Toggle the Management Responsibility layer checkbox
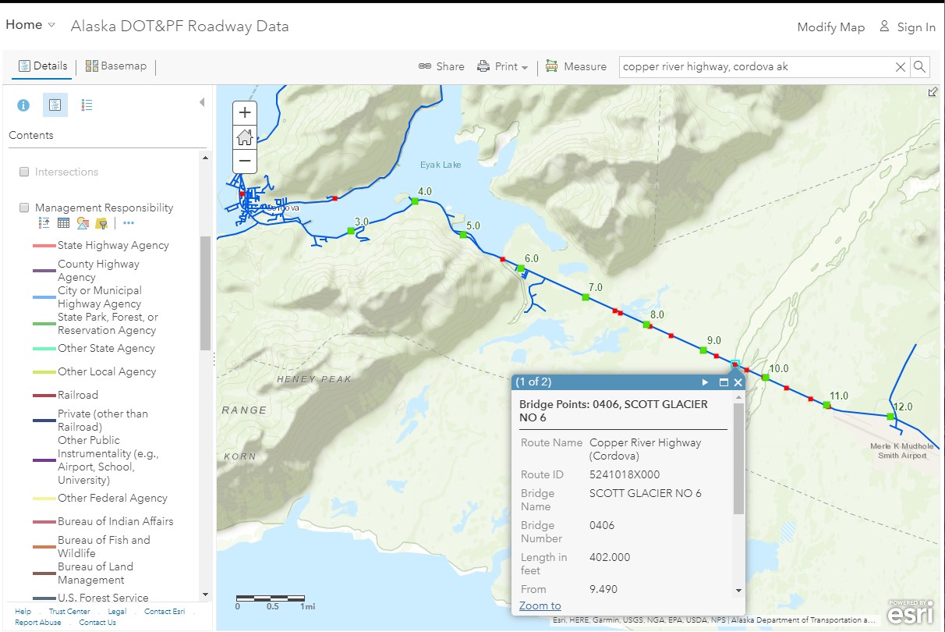This screenshot has height=632, width=945. 24,208
